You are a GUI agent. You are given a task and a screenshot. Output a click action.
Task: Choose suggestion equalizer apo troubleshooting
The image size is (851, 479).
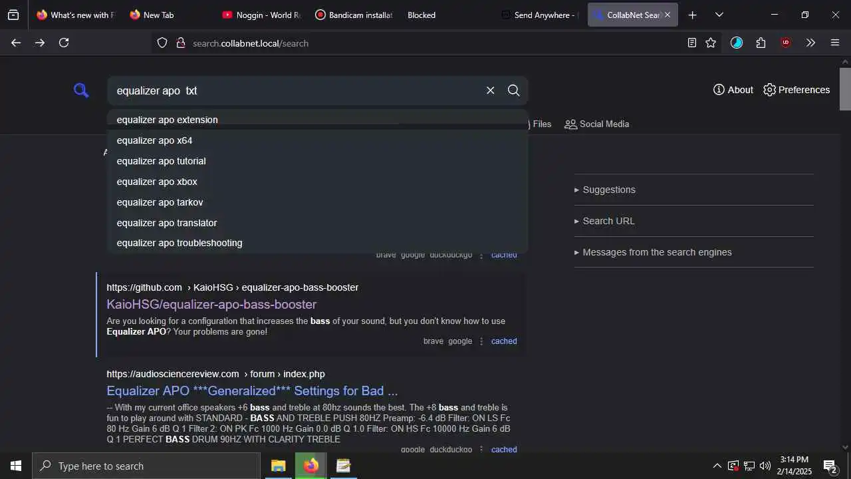point(318,243)
